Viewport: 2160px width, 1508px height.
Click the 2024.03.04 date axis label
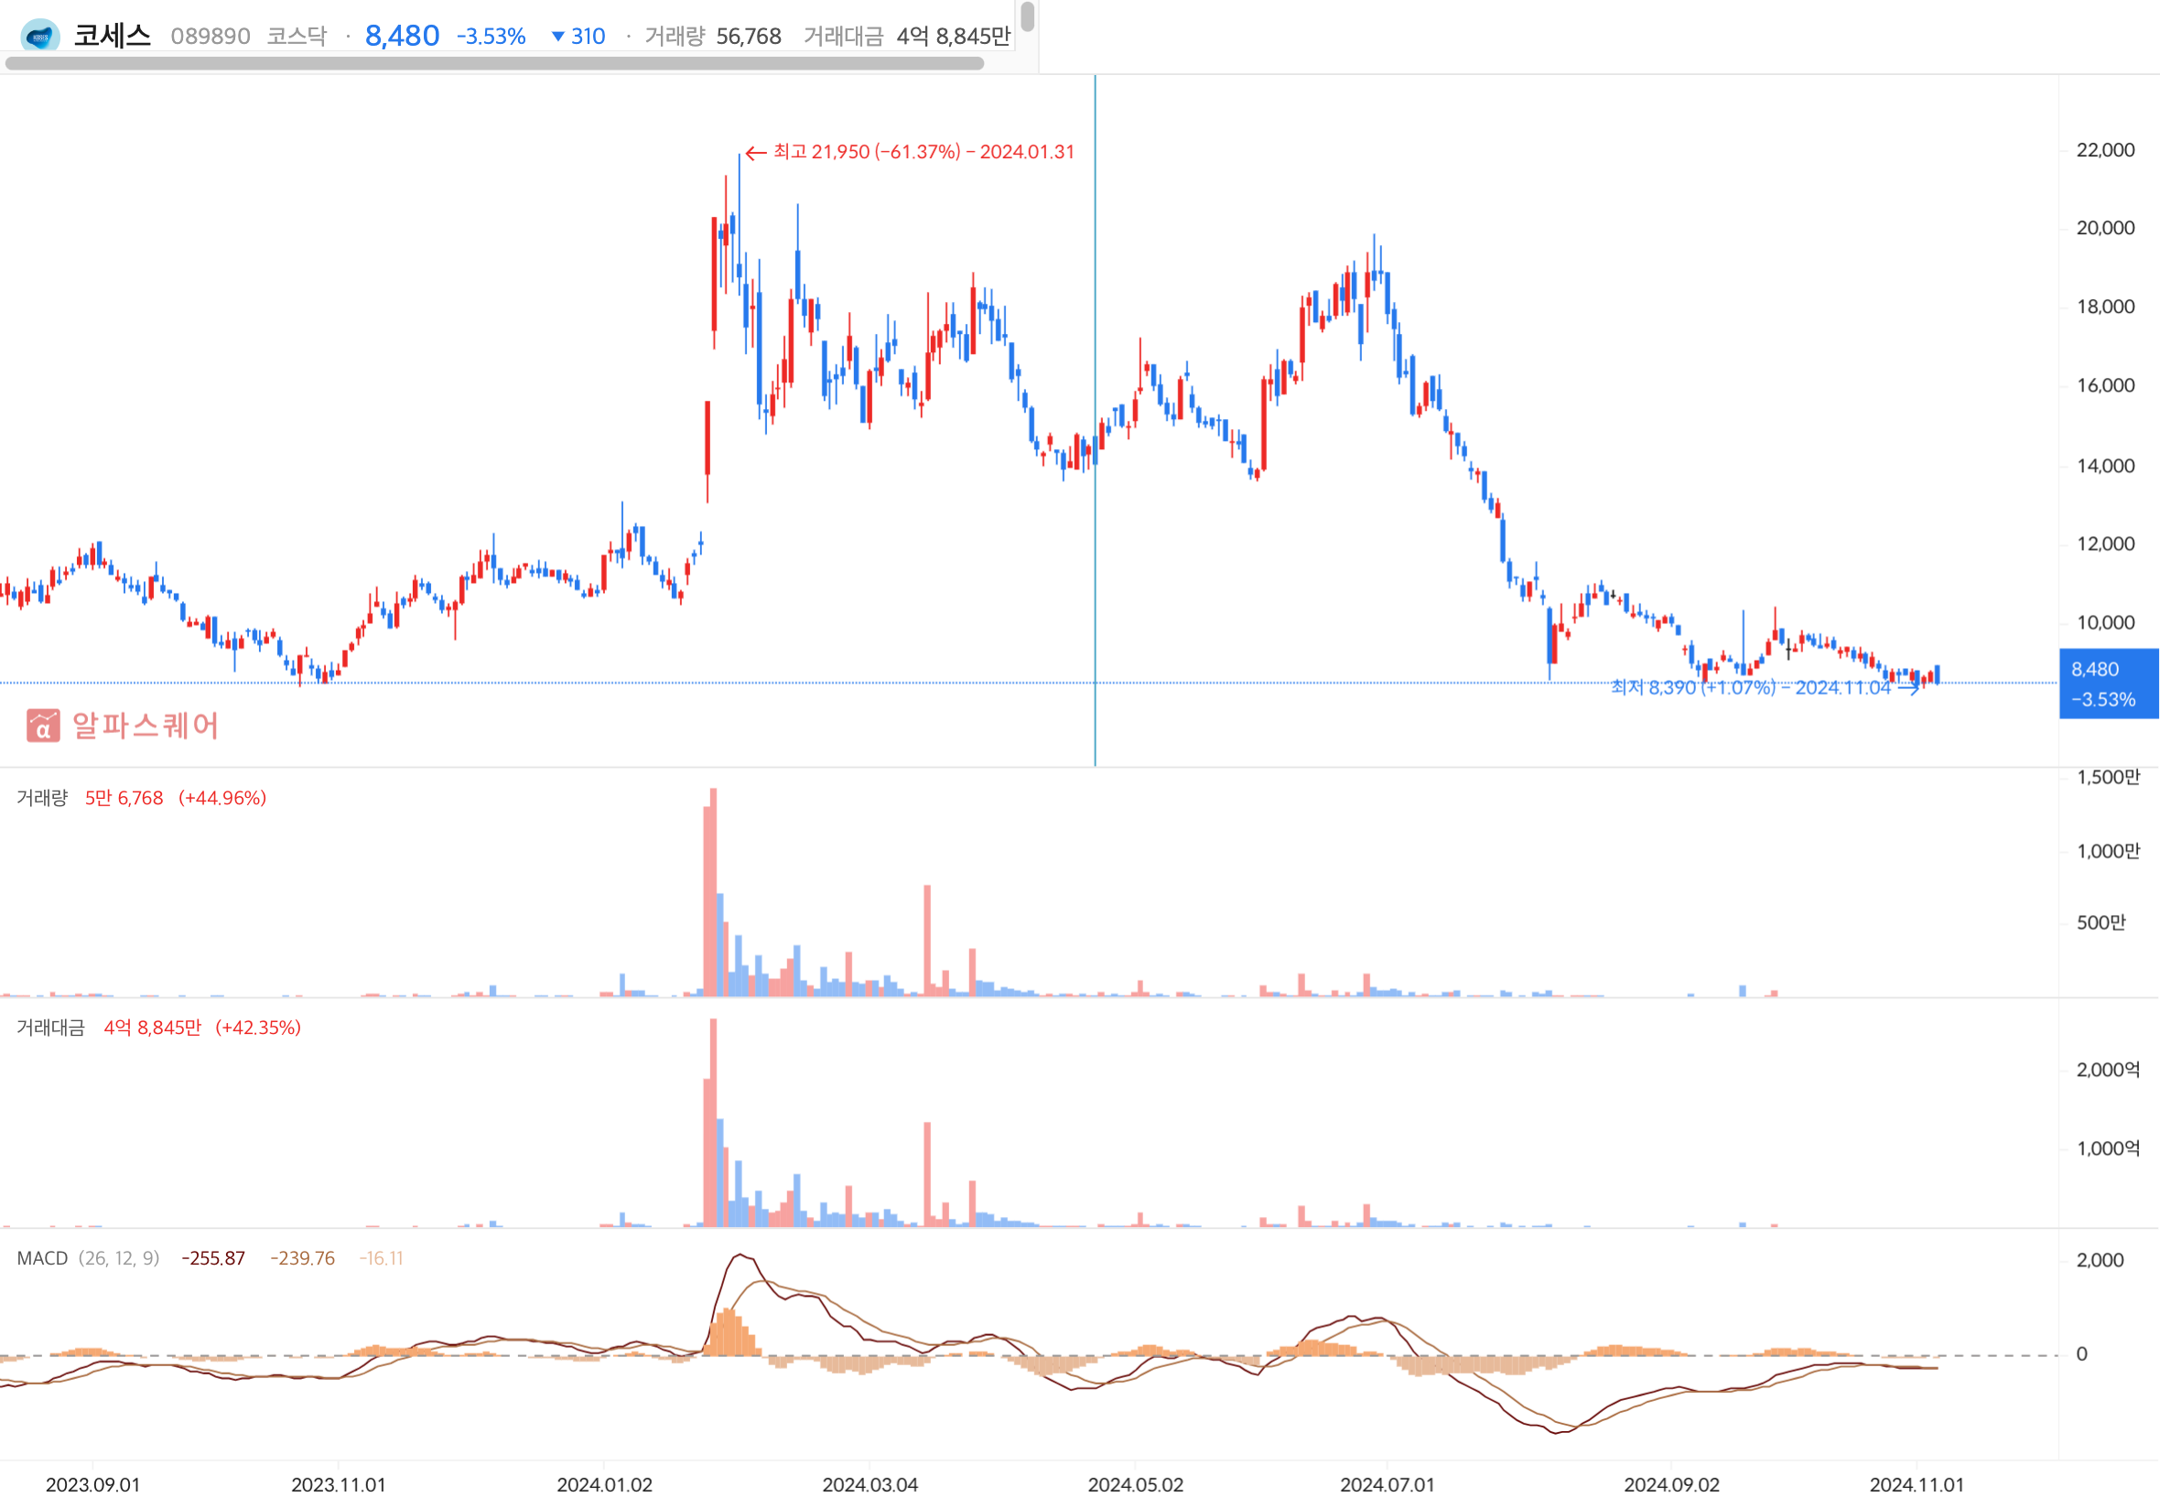[869, 1485]
